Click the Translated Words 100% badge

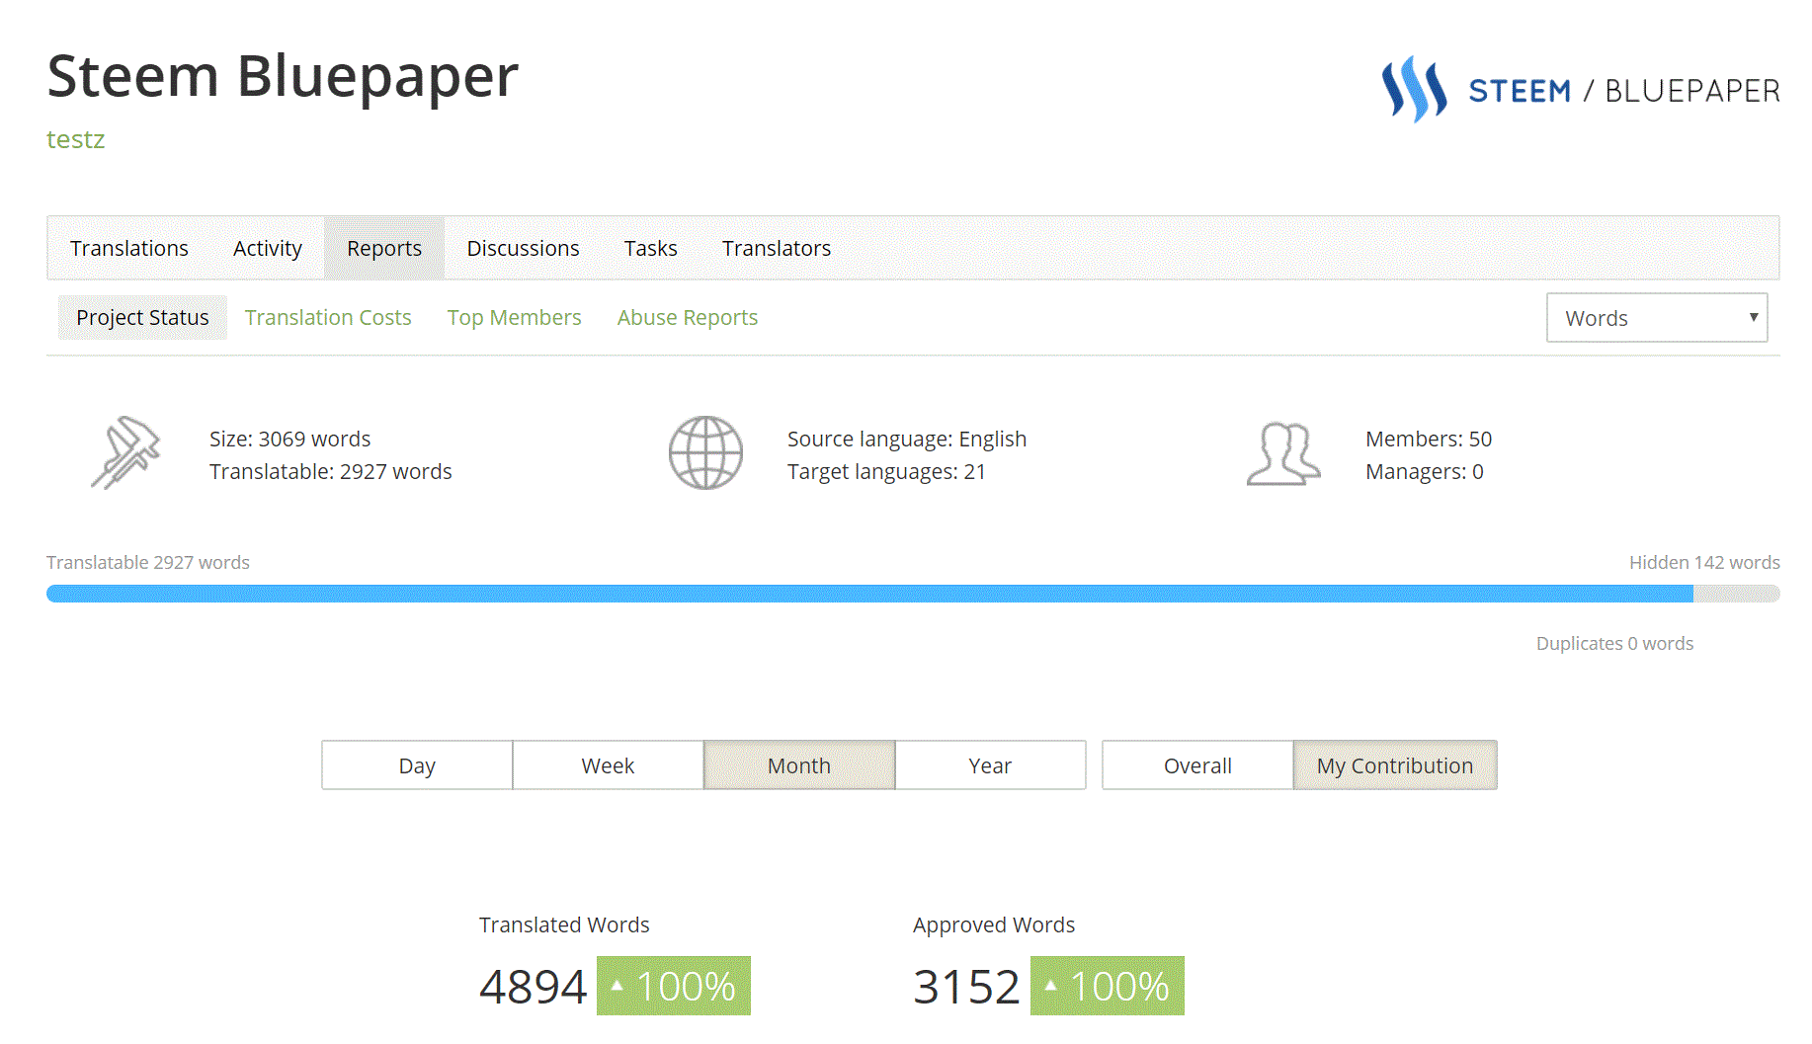674,986
